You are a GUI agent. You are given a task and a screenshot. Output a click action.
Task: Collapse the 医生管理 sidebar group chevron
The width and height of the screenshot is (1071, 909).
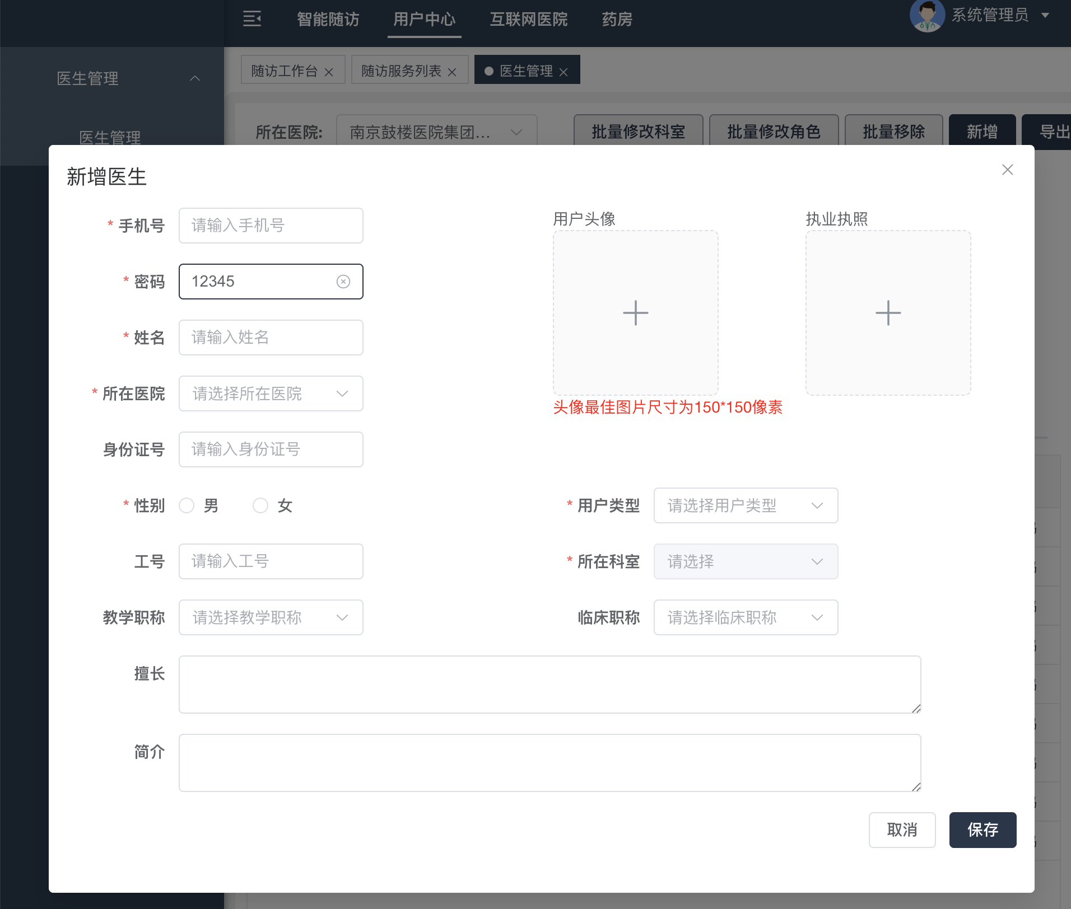(x=195, y=78)
